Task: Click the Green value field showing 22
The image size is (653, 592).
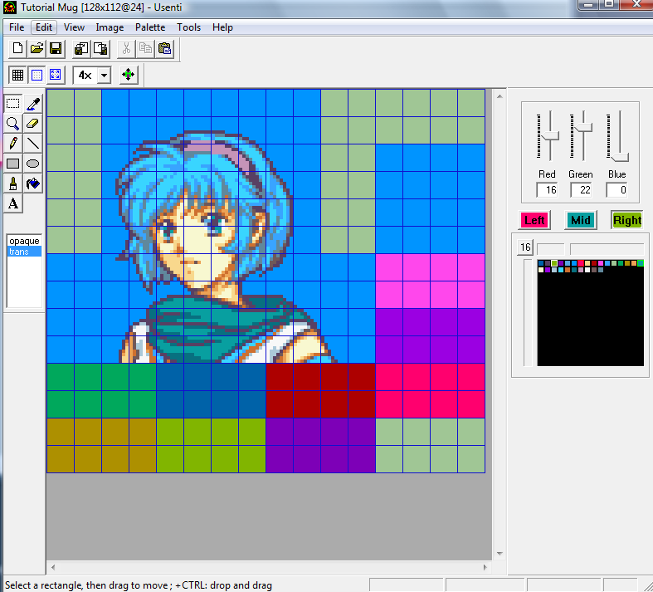Action: [x=581, y=190]
